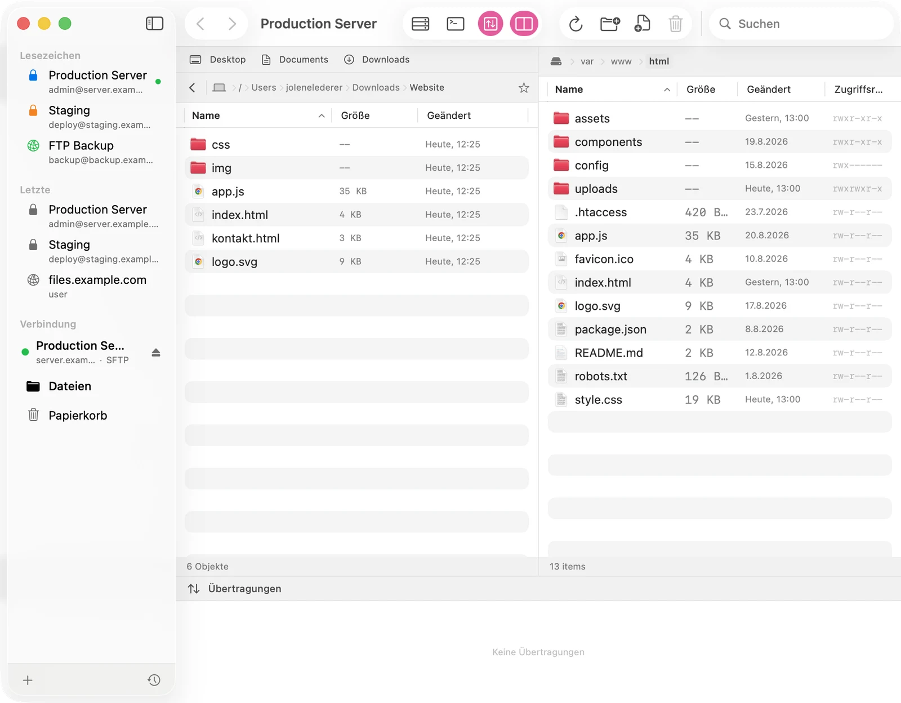Select remote README.md file
This screenshot has height=703, width=901.
click(720, 353)
